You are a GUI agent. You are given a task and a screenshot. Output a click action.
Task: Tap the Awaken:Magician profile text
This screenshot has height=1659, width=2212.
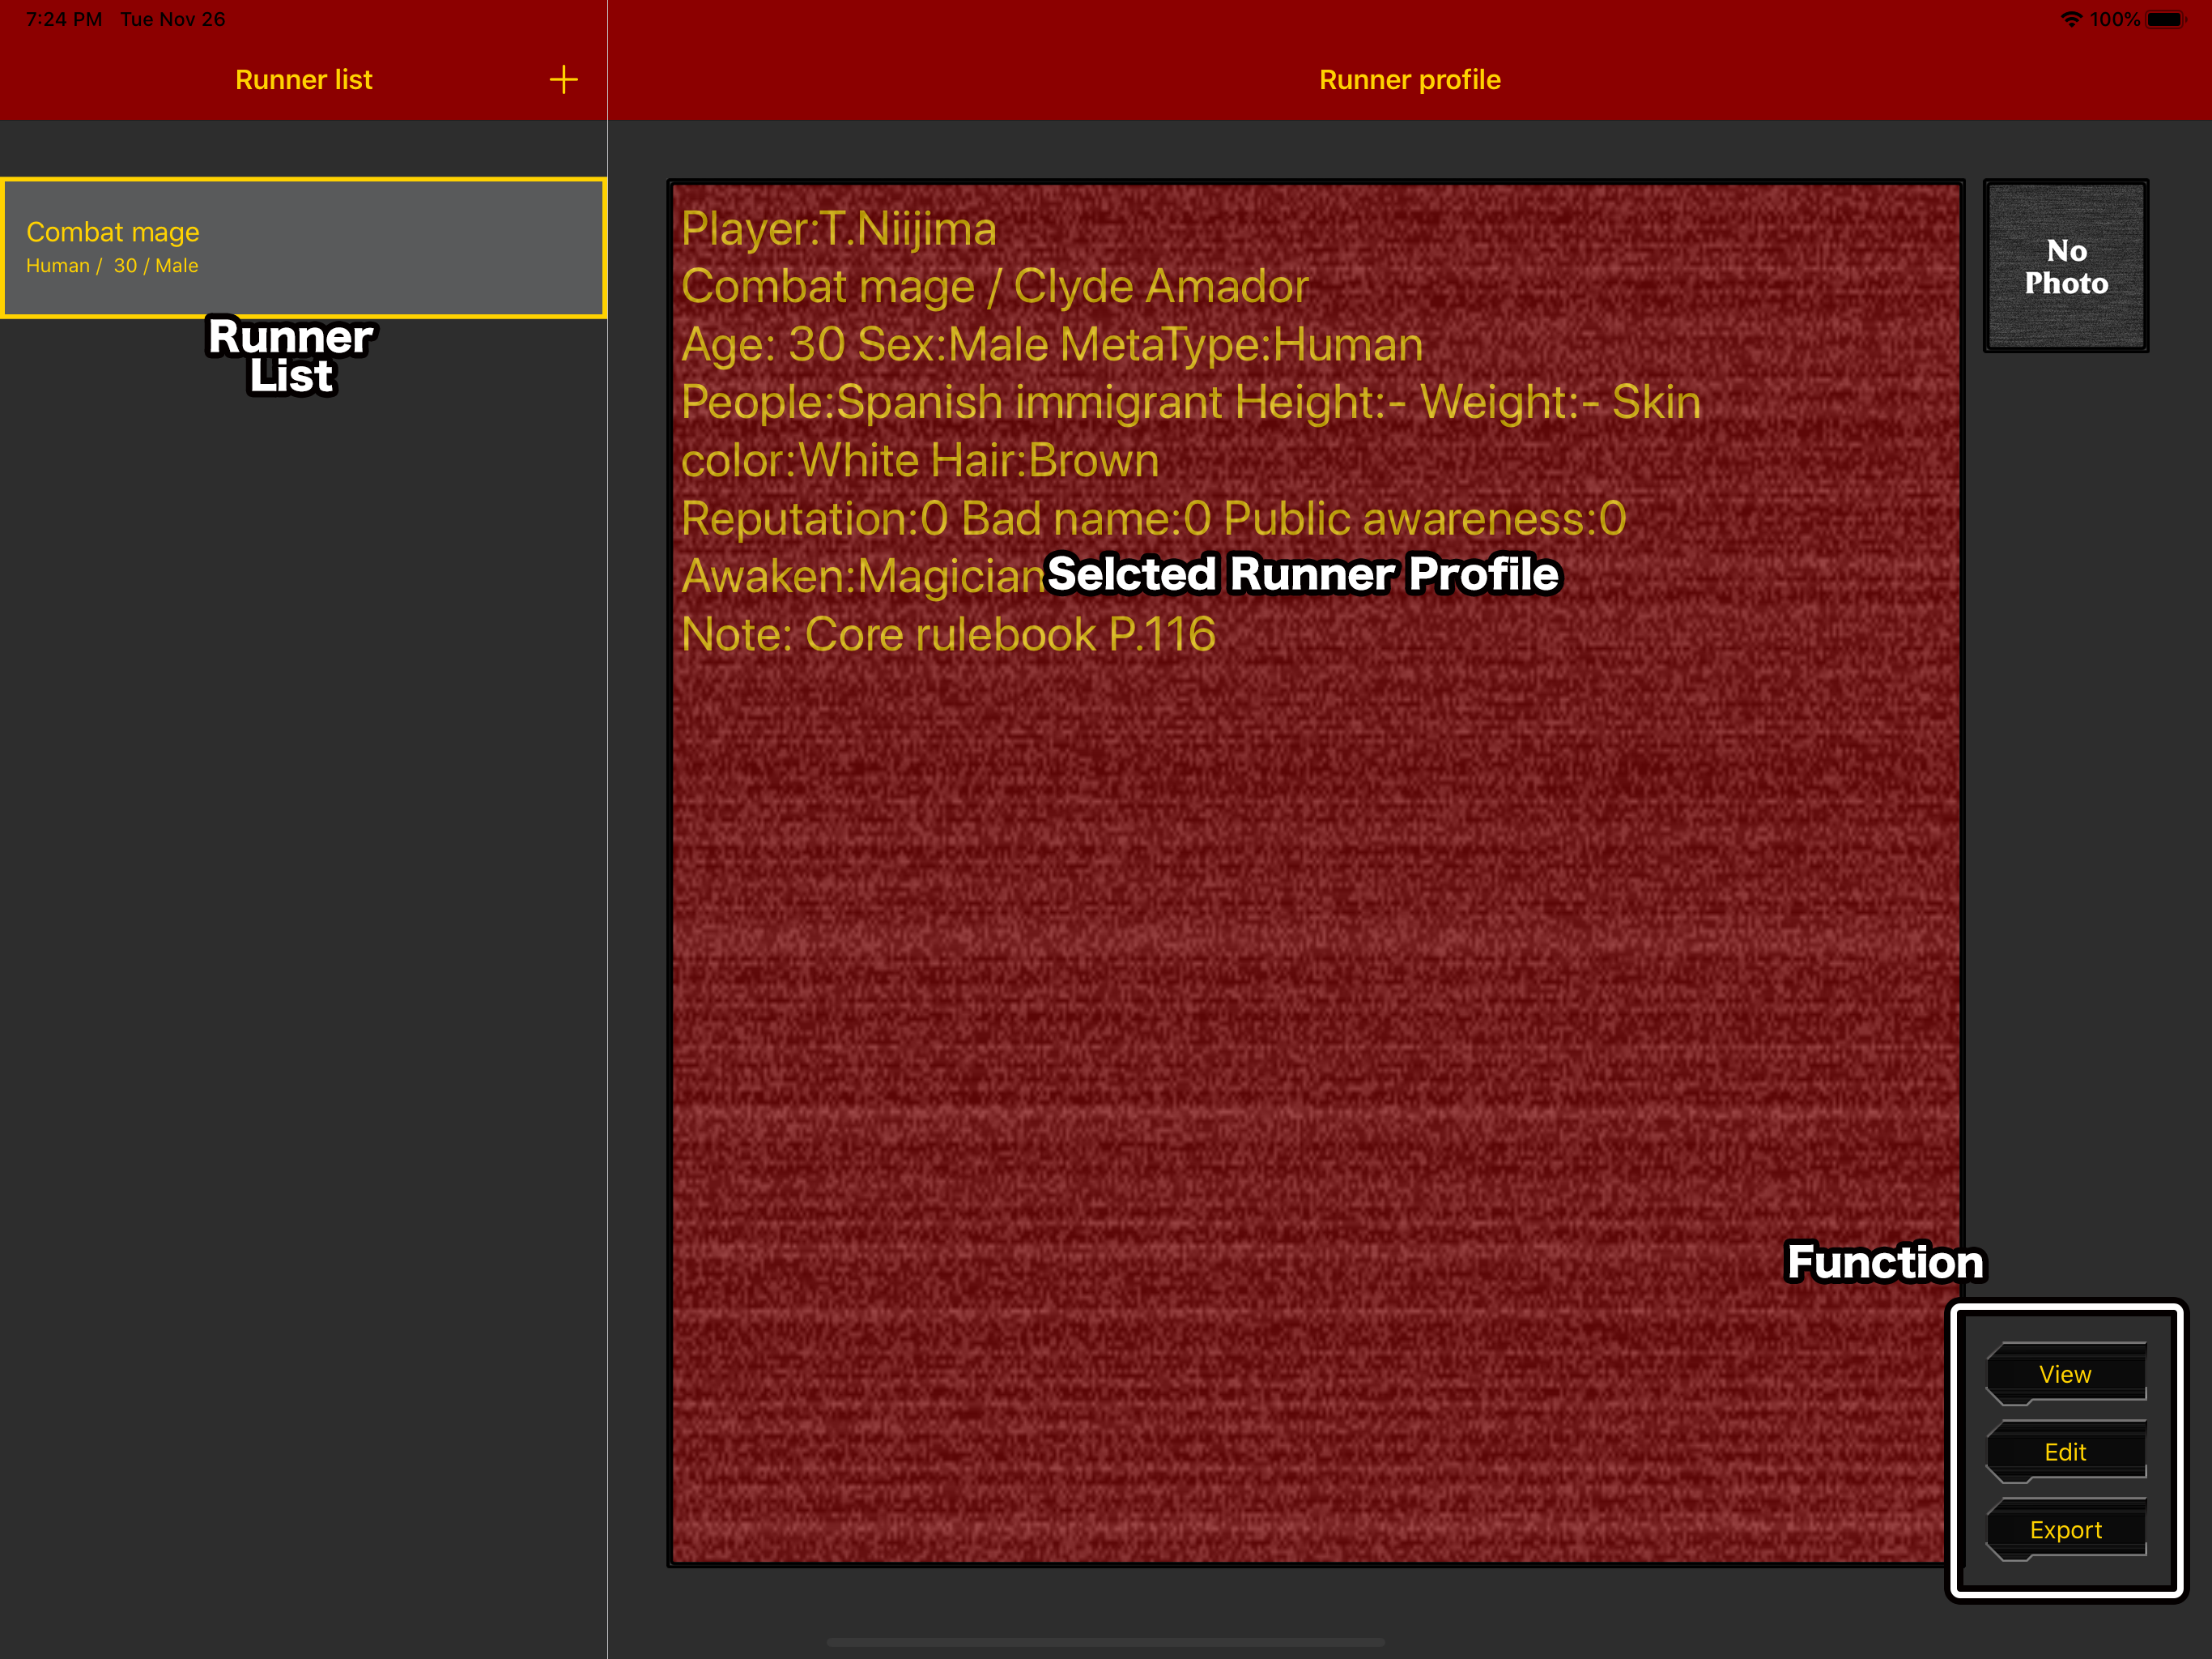(x=861, y=576)
